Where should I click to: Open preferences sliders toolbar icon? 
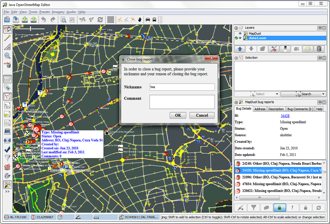[72, 20]
